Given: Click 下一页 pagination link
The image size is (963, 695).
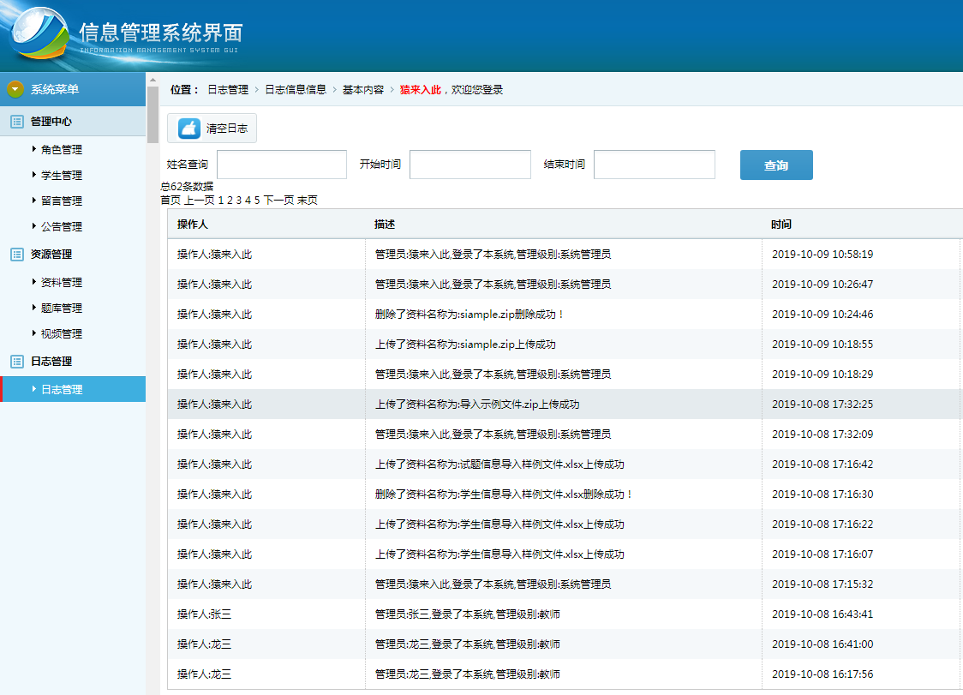Looking at the screenshot, I should pos(278,201).
